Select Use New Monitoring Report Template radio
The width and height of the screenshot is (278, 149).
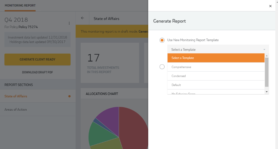[162, 40]
